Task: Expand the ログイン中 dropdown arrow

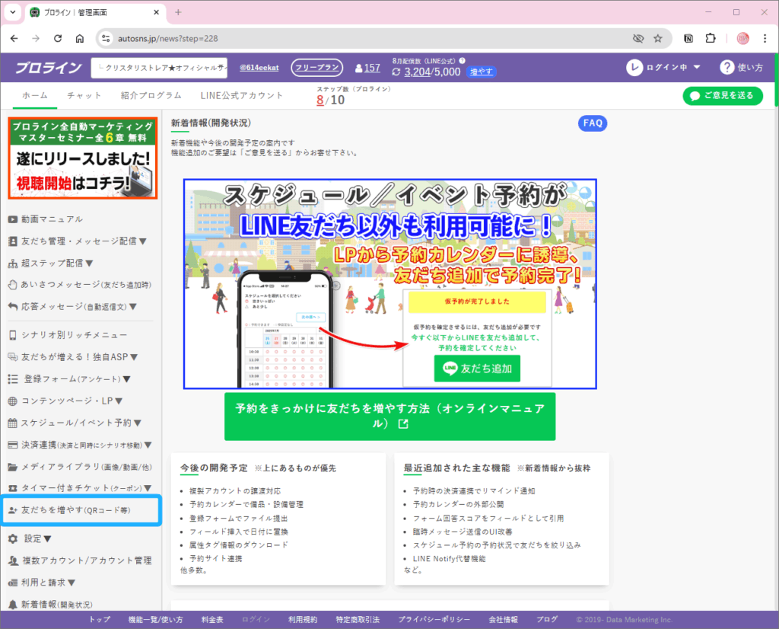Action: (x=697, y=67)
